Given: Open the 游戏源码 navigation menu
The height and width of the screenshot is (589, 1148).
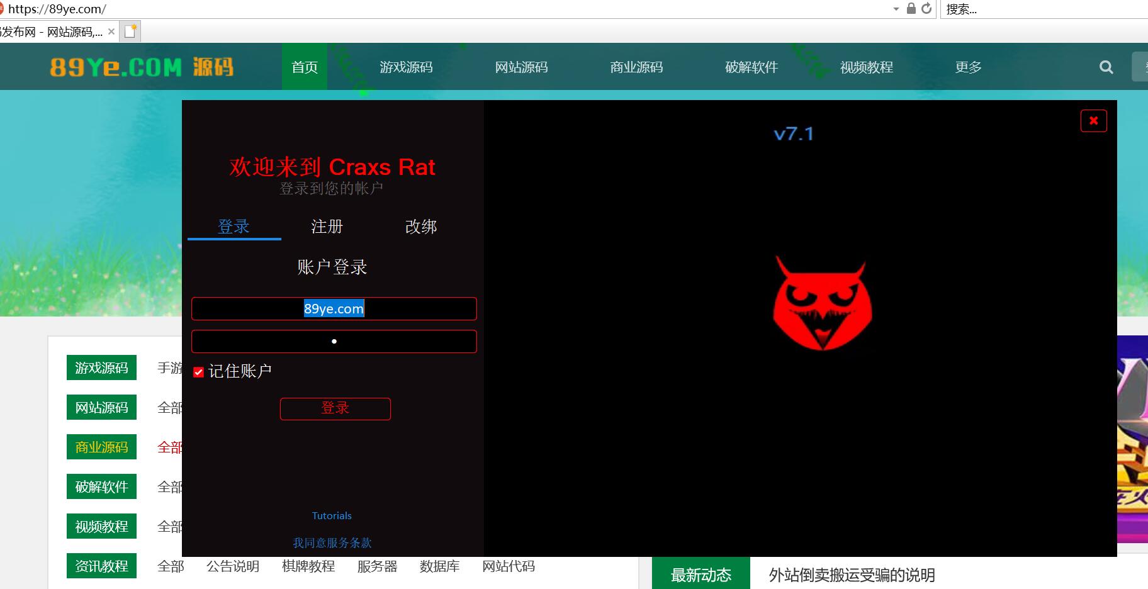Looking at the screenshot, I should (407, 67).
